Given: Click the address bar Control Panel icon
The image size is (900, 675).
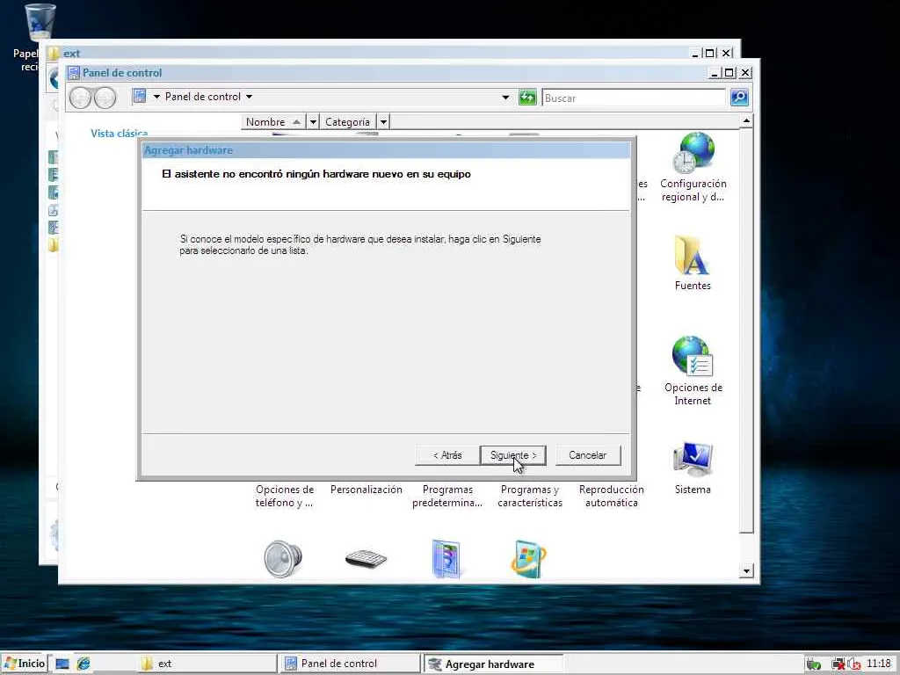Looking at the screenshot, I should [140, 96].
